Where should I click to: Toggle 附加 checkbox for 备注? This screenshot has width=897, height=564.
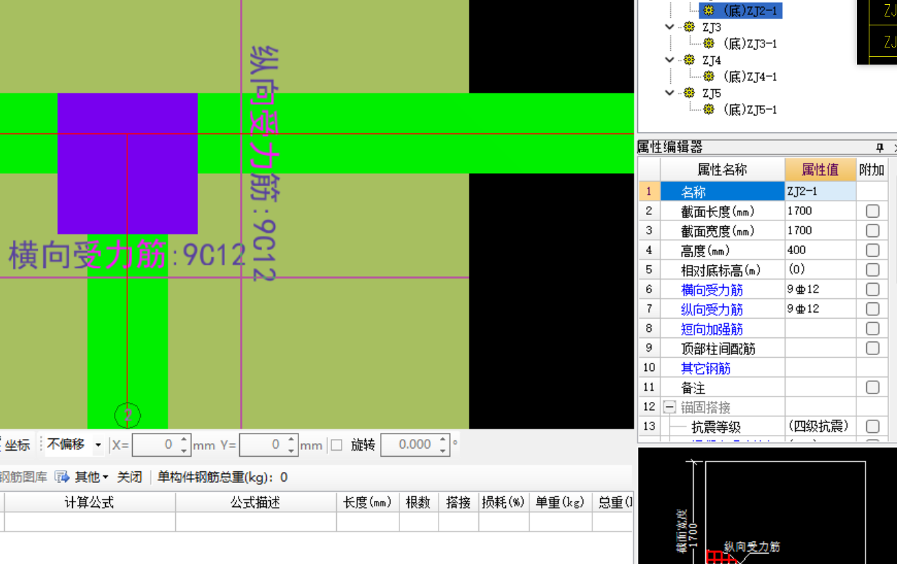pyautogui.click(x=872, y=387)
